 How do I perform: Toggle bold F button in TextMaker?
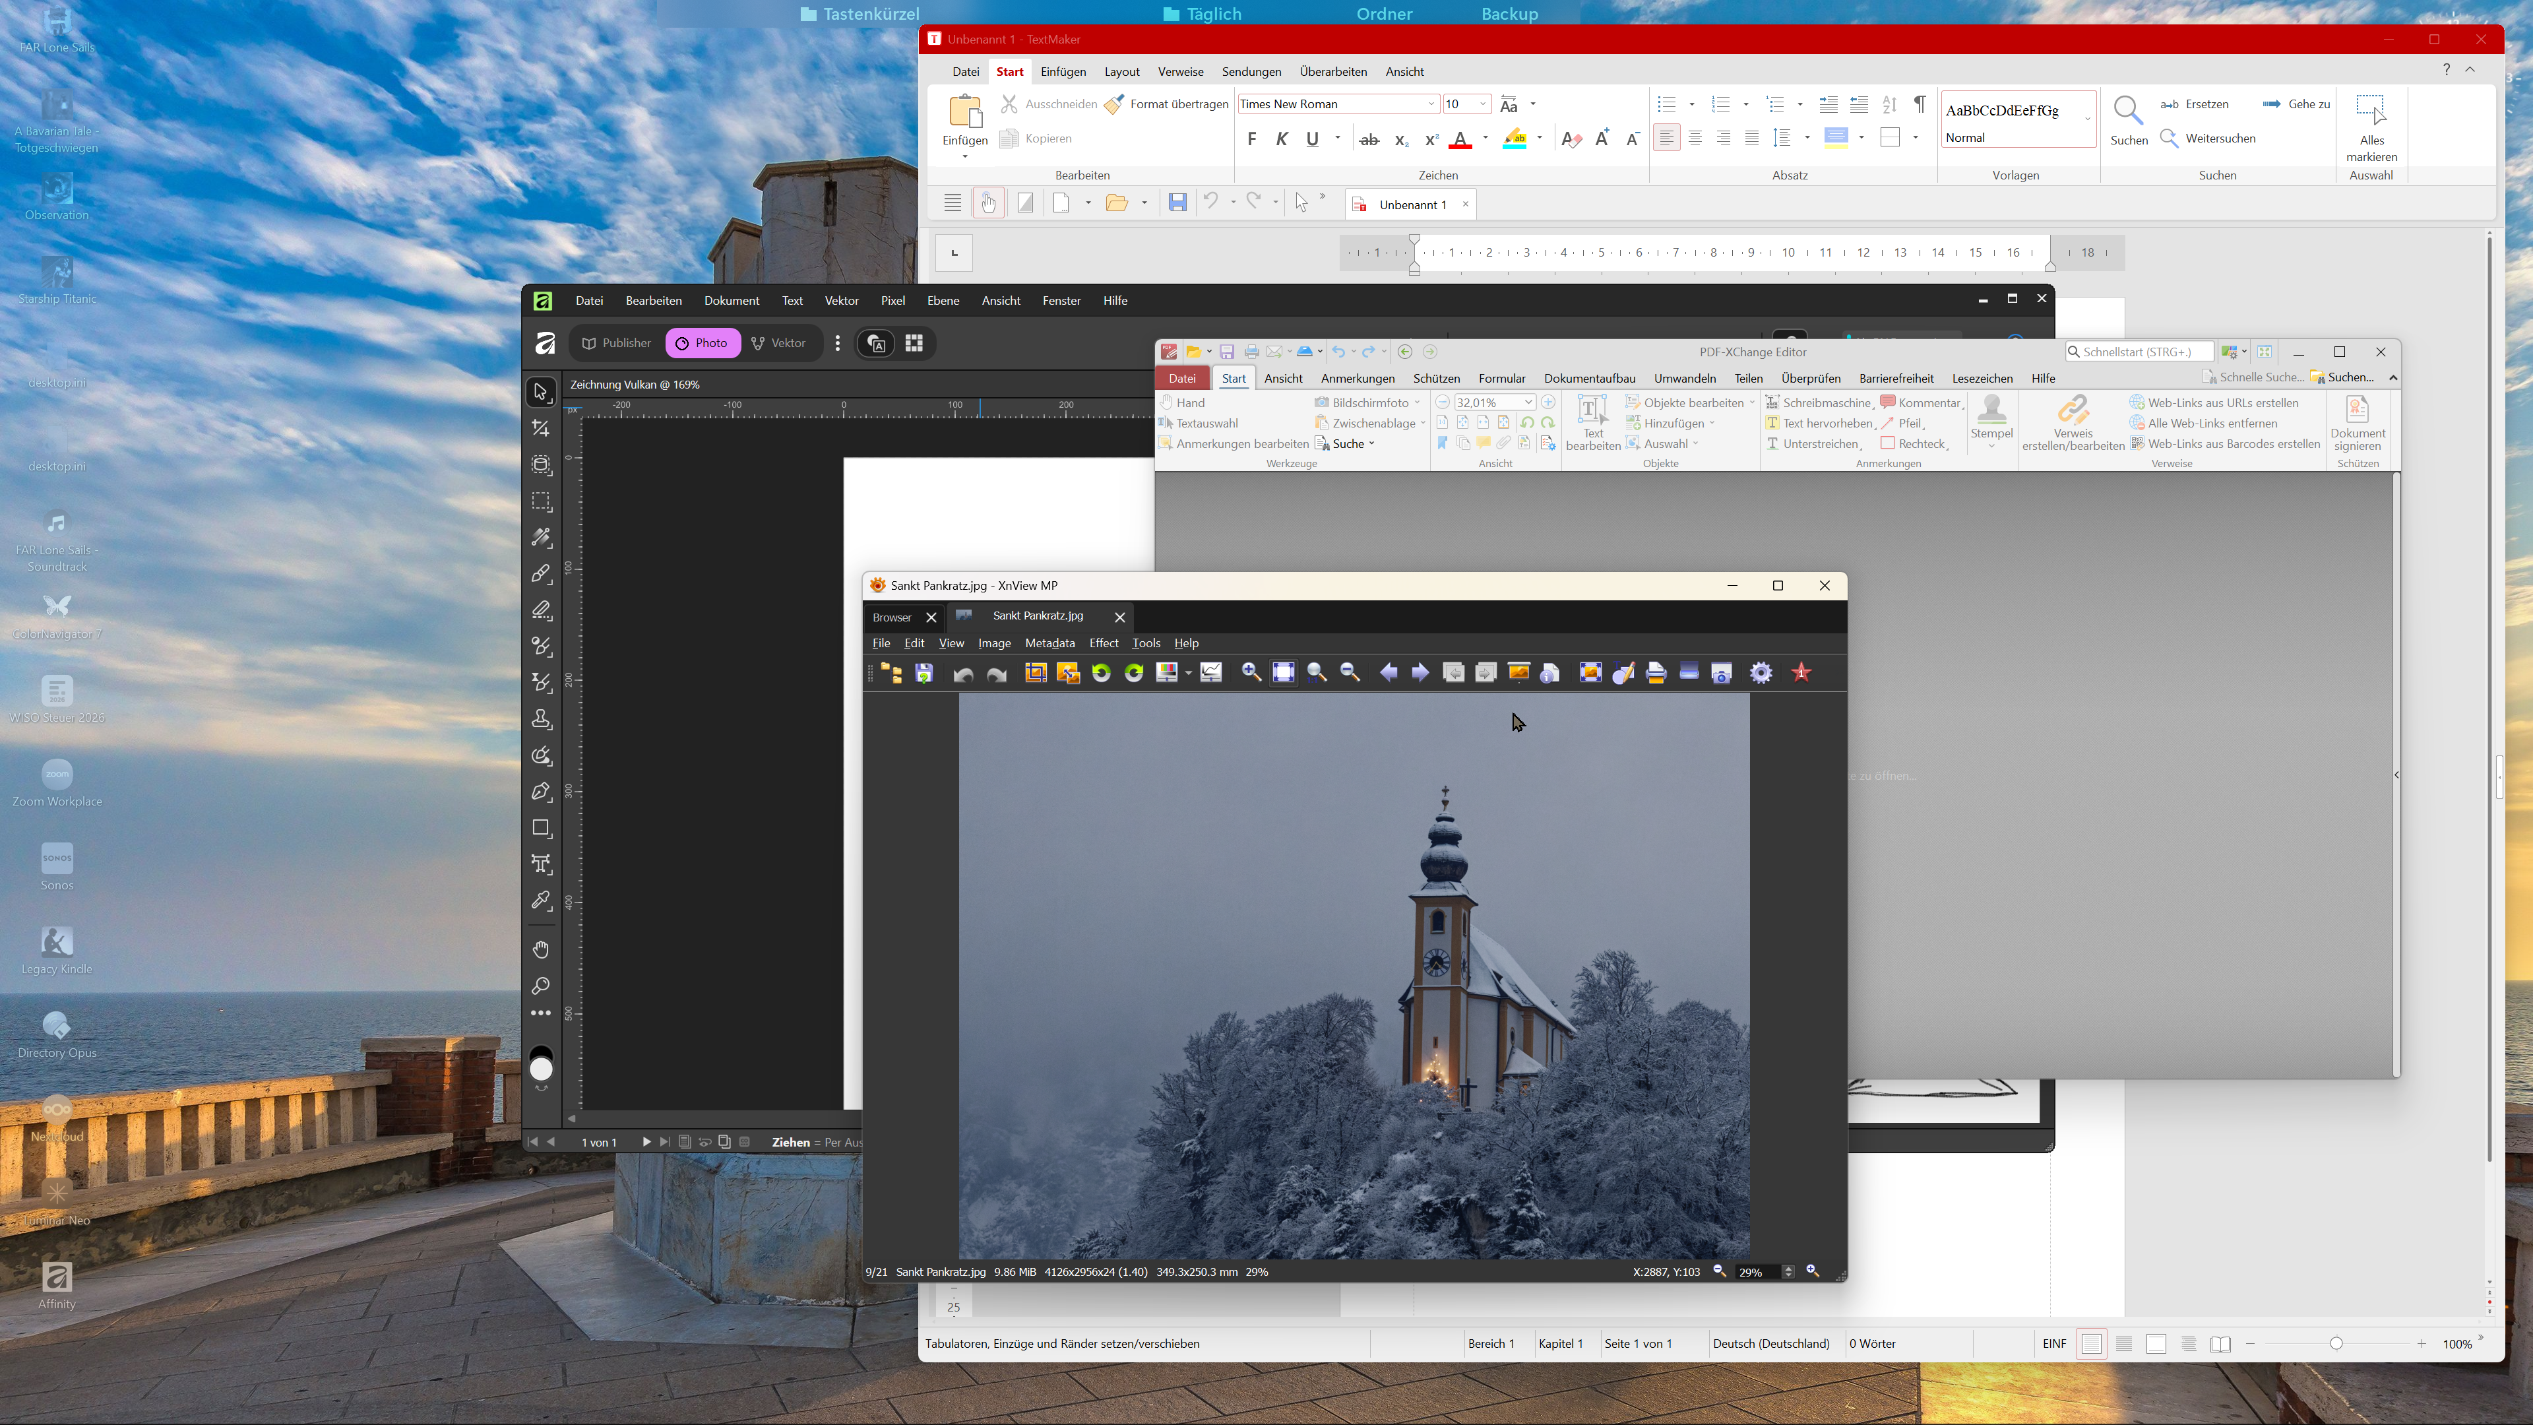[1252, 140]
